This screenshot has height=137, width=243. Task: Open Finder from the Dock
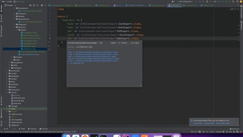(66, 135)
